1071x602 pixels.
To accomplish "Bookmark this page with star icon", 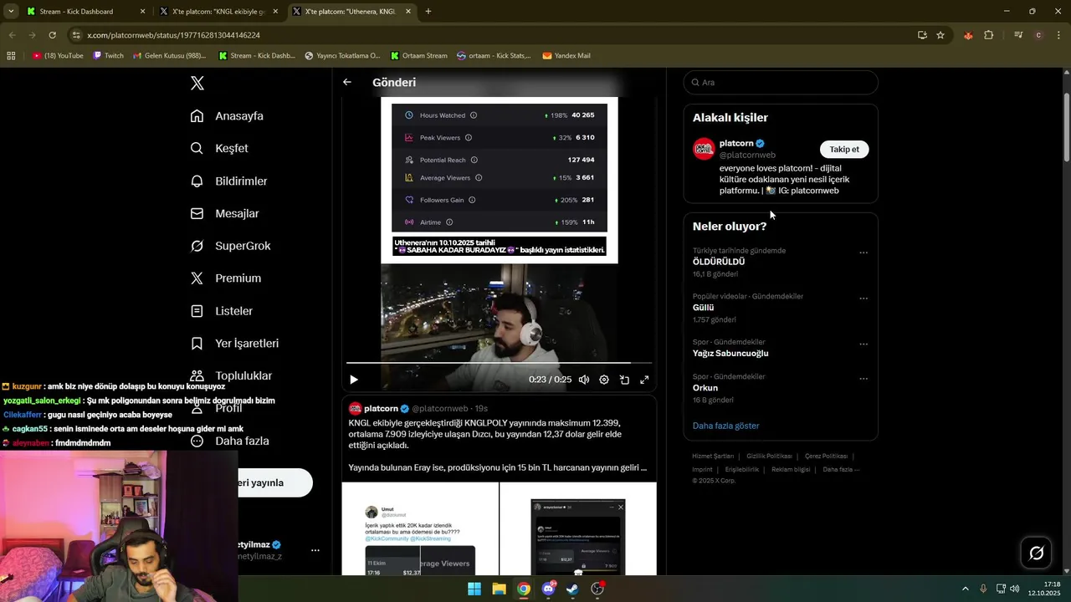I will point(940,35).
